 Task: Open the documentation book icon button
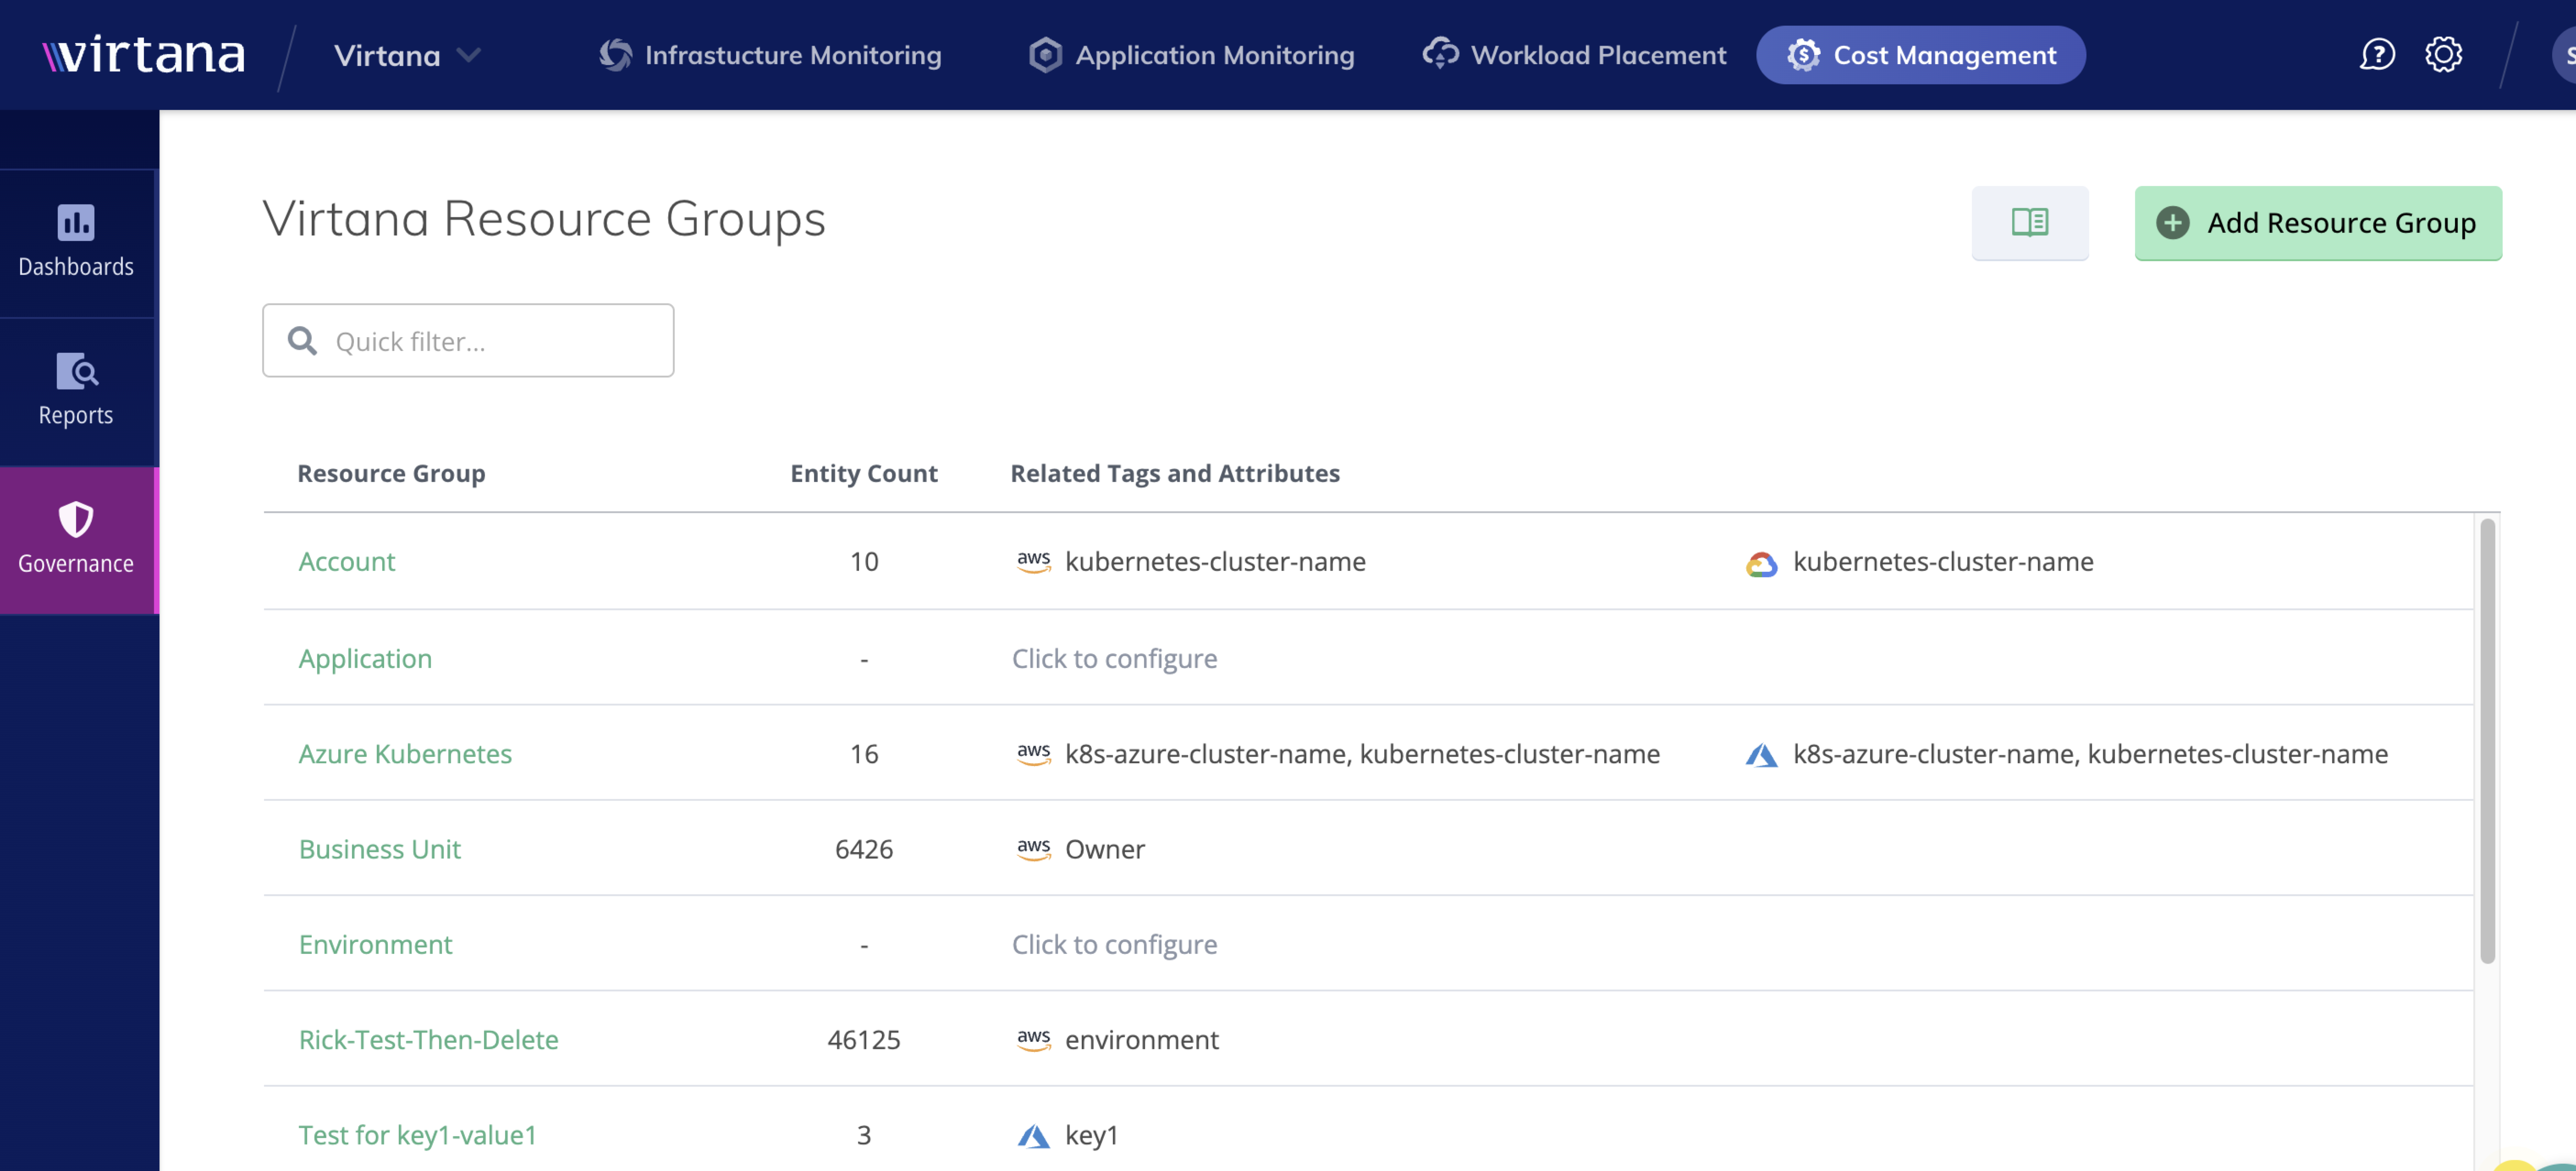click(x=2029, y=222)
